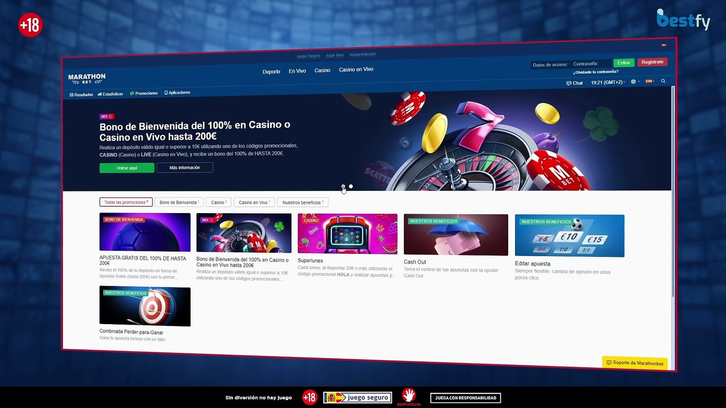Screen dimensions: 726x408
Task: Follow the Autoprohibición link
Action: 362,54
